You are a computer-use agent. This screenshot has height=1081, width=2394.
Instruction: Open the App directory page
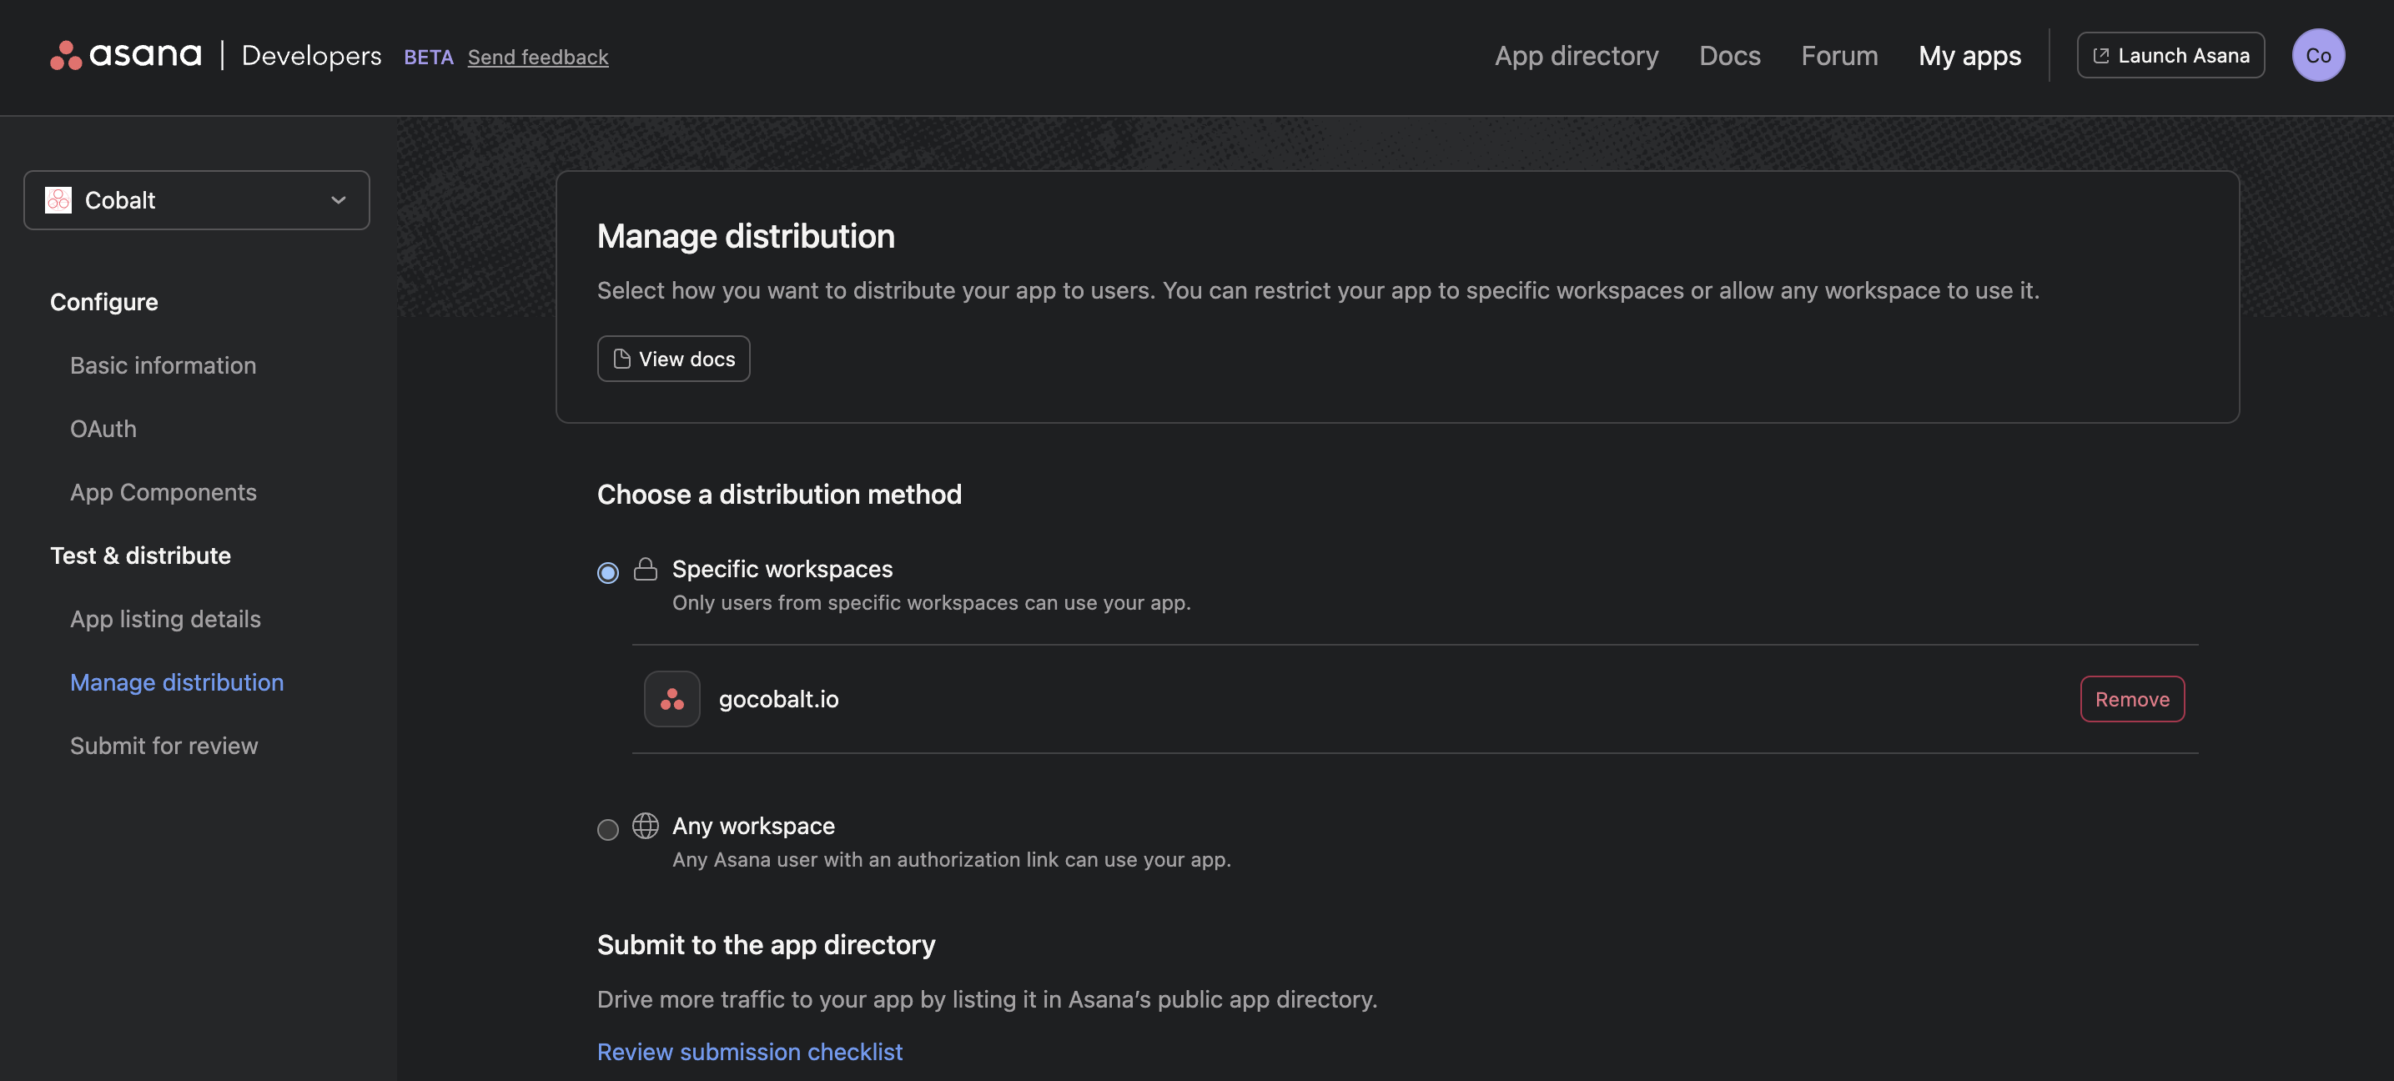point(1577,56)
